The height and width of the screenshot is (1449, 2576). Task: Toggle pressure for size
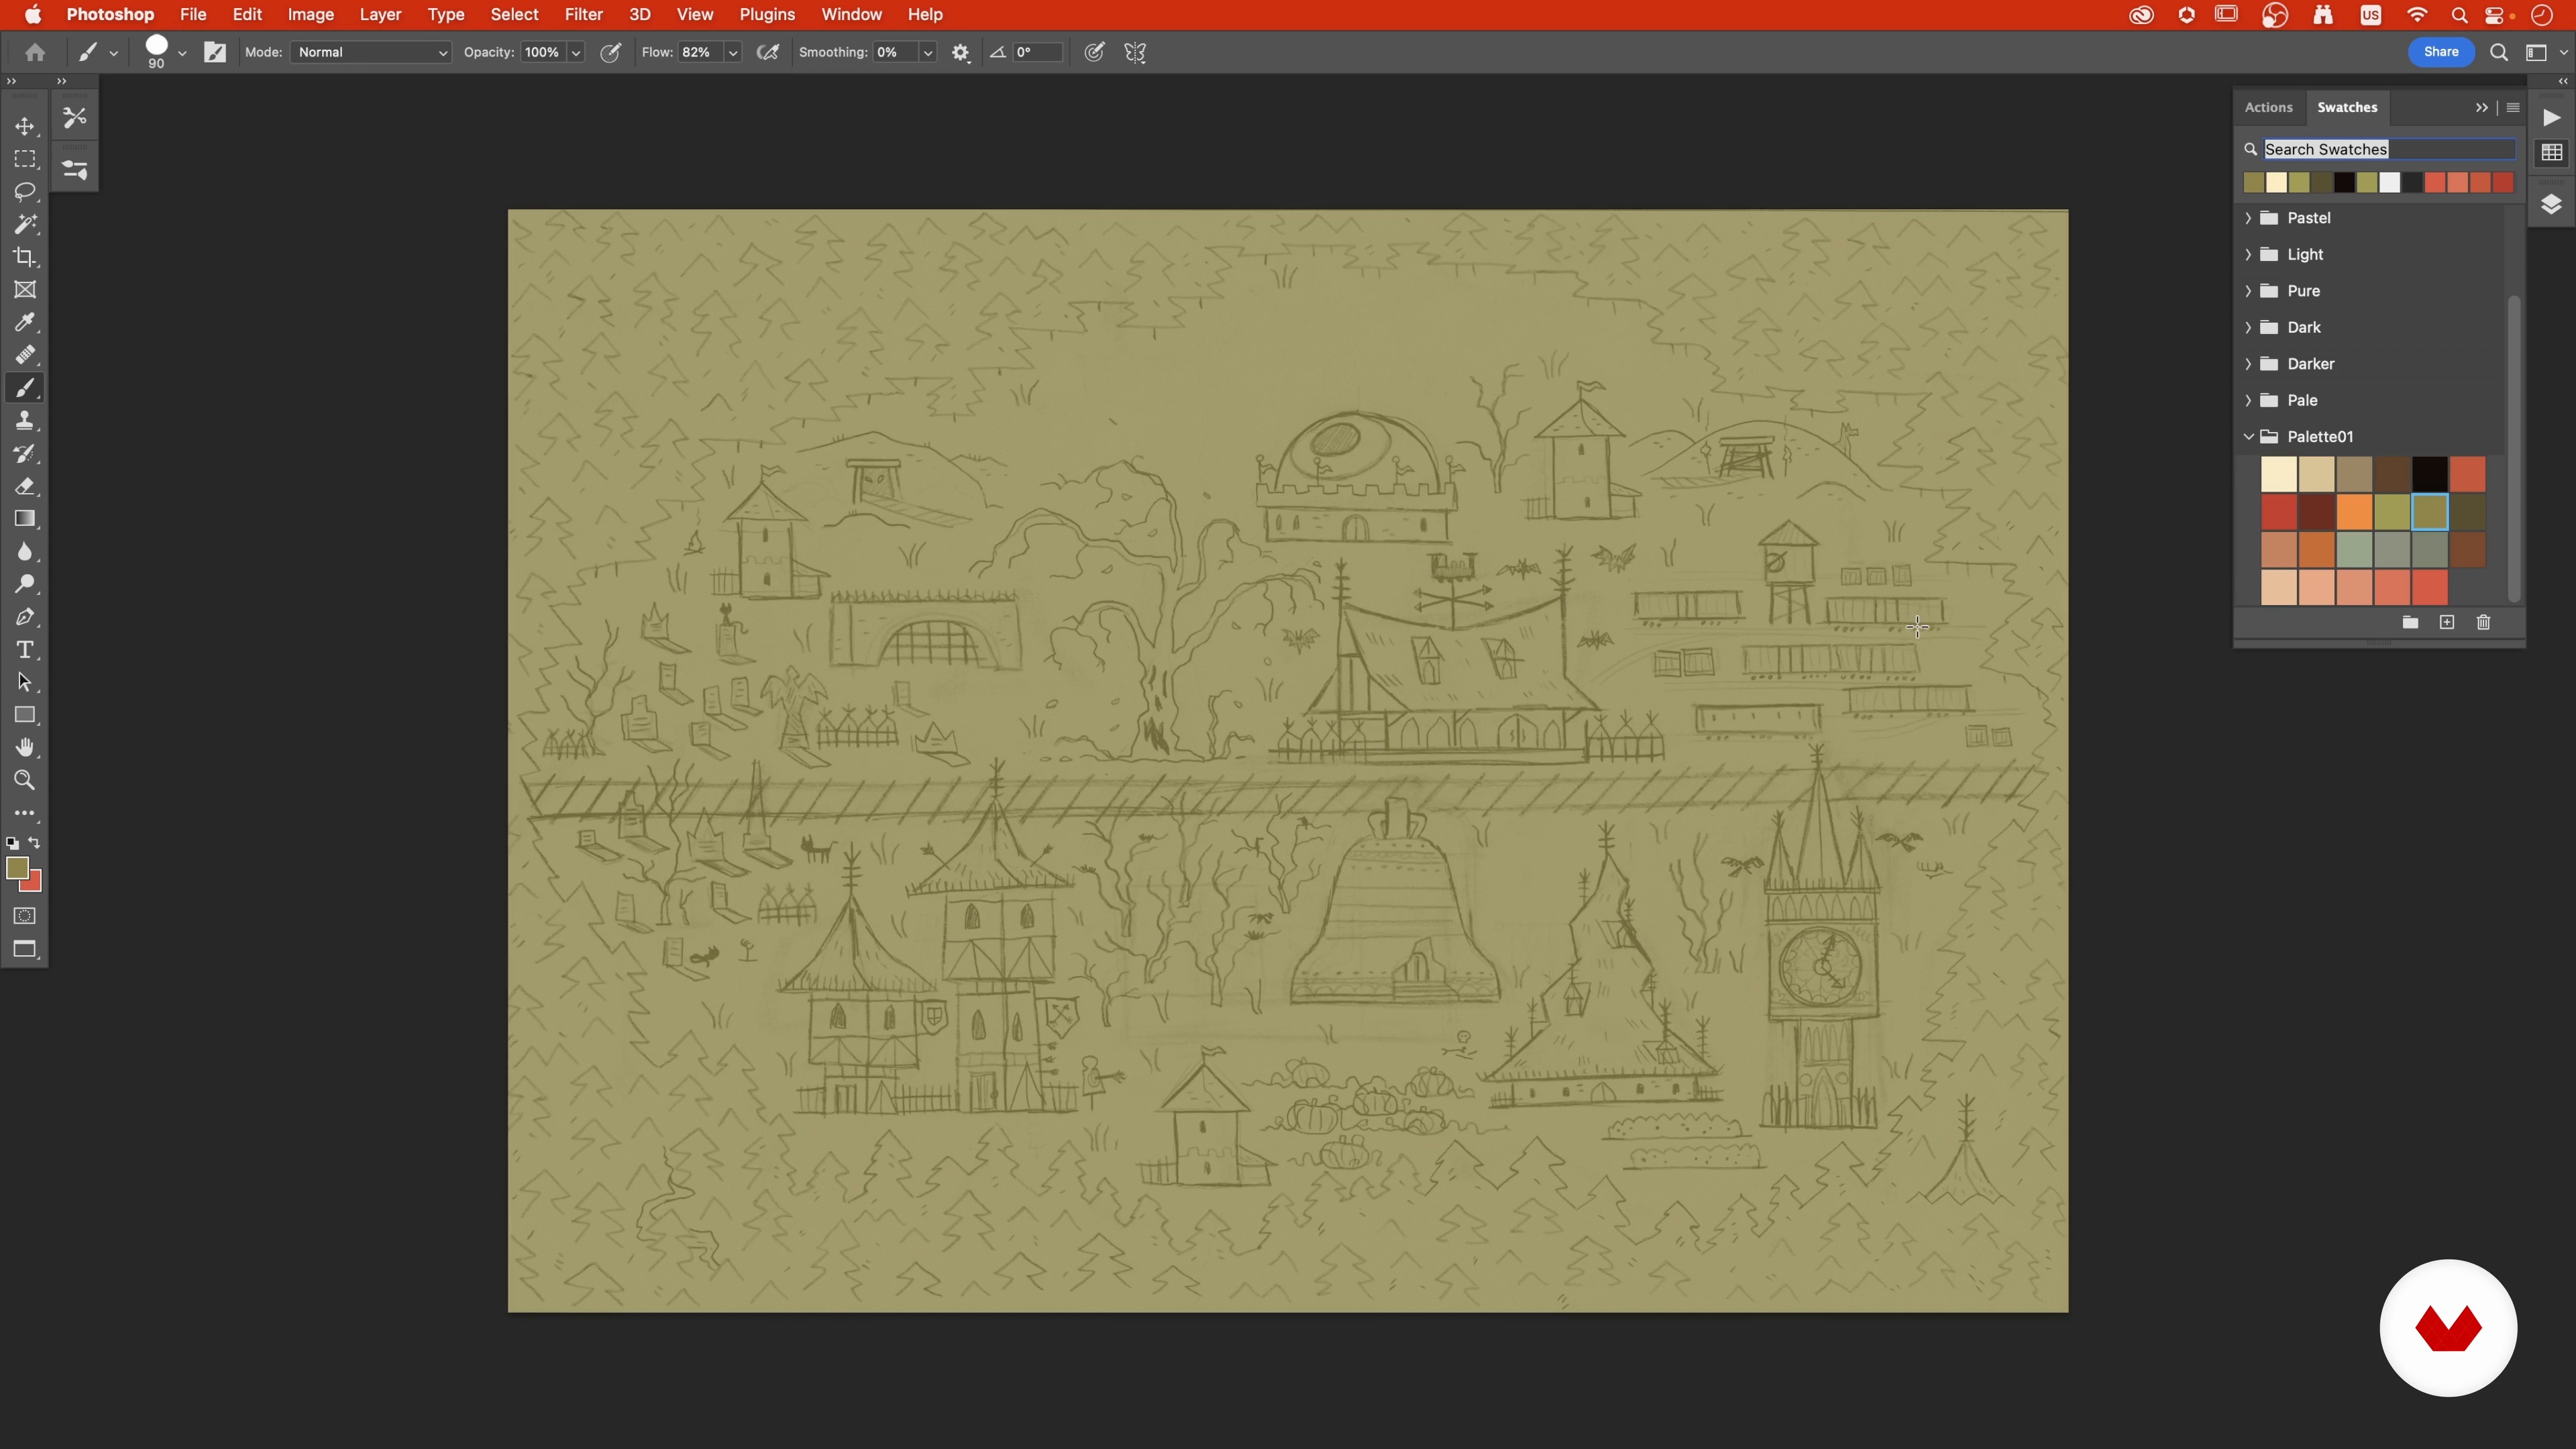[x=1094, y=52]
